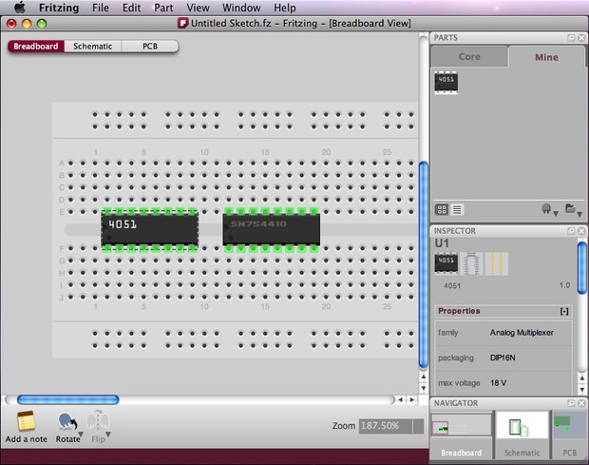The height and width of the screenshot is (465, 589).
Task: Show schematic image in Inspector
Action: coord(471,263)
